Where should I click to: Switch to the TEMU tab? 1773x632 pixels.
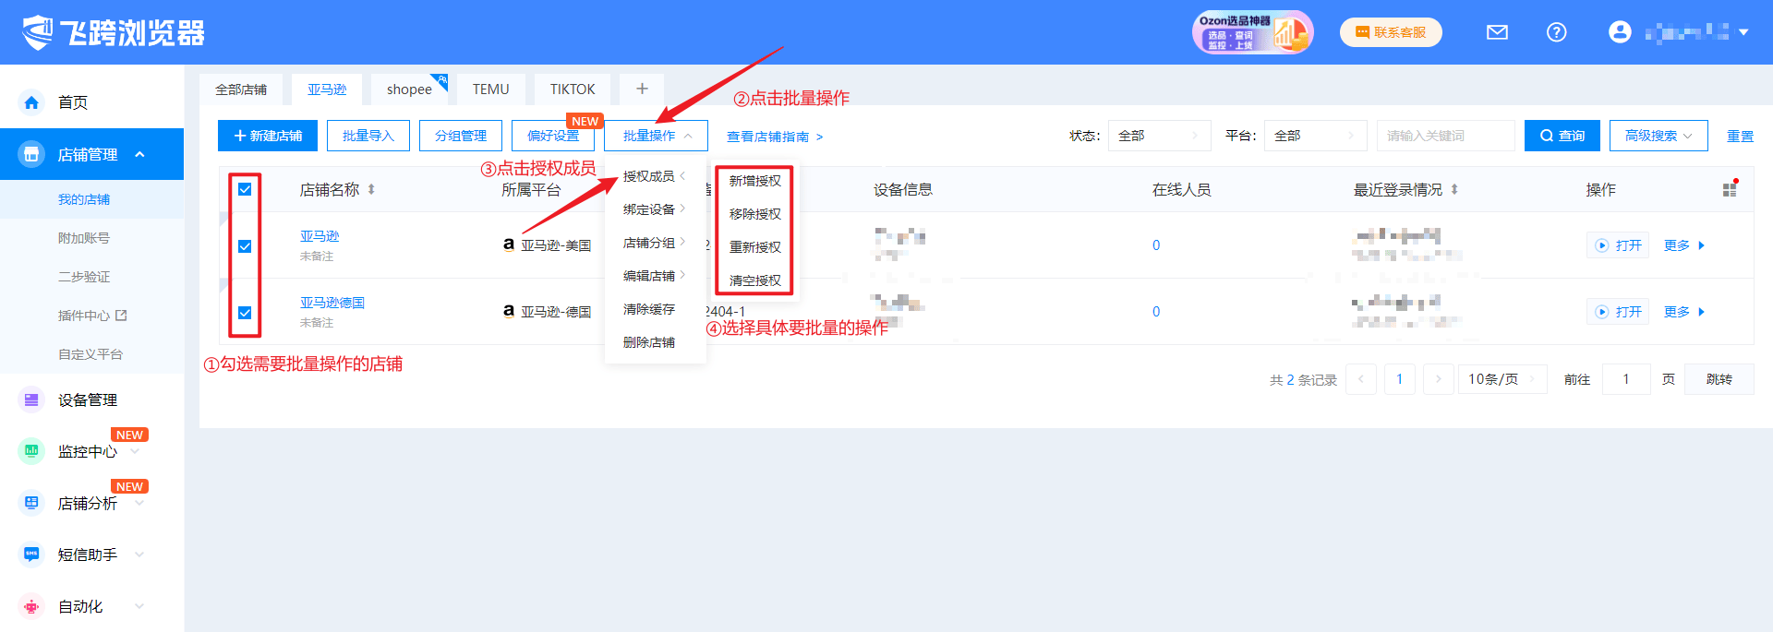(490, 89)
